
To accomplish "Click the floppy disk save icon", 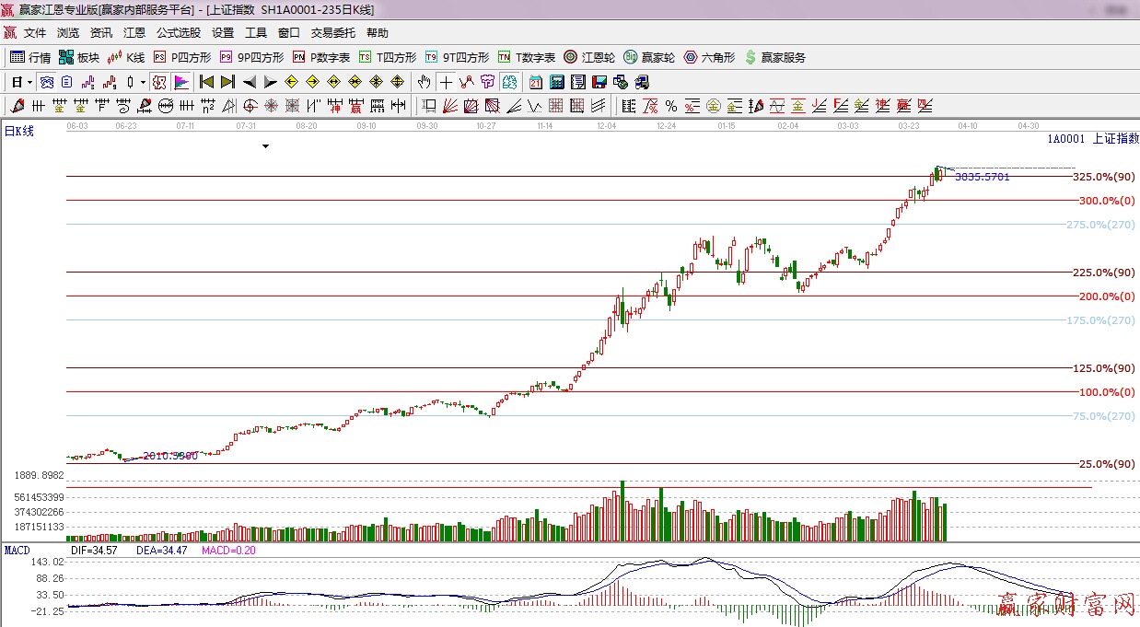I will pos(599,82).
